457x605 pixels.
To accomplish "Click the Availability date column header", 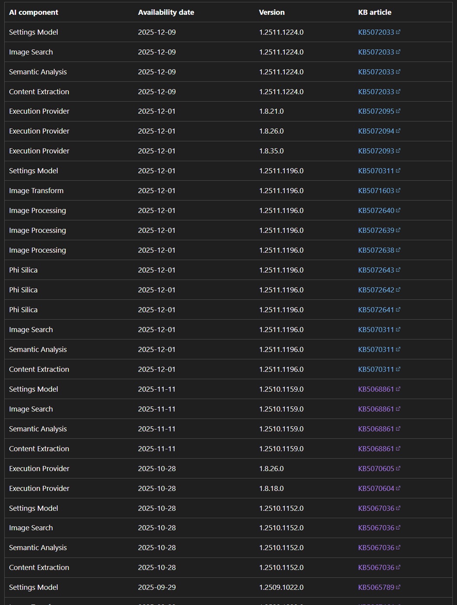I will [166, 12].
